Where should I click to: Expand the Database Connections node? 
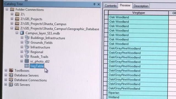click(x=6, y=80)
